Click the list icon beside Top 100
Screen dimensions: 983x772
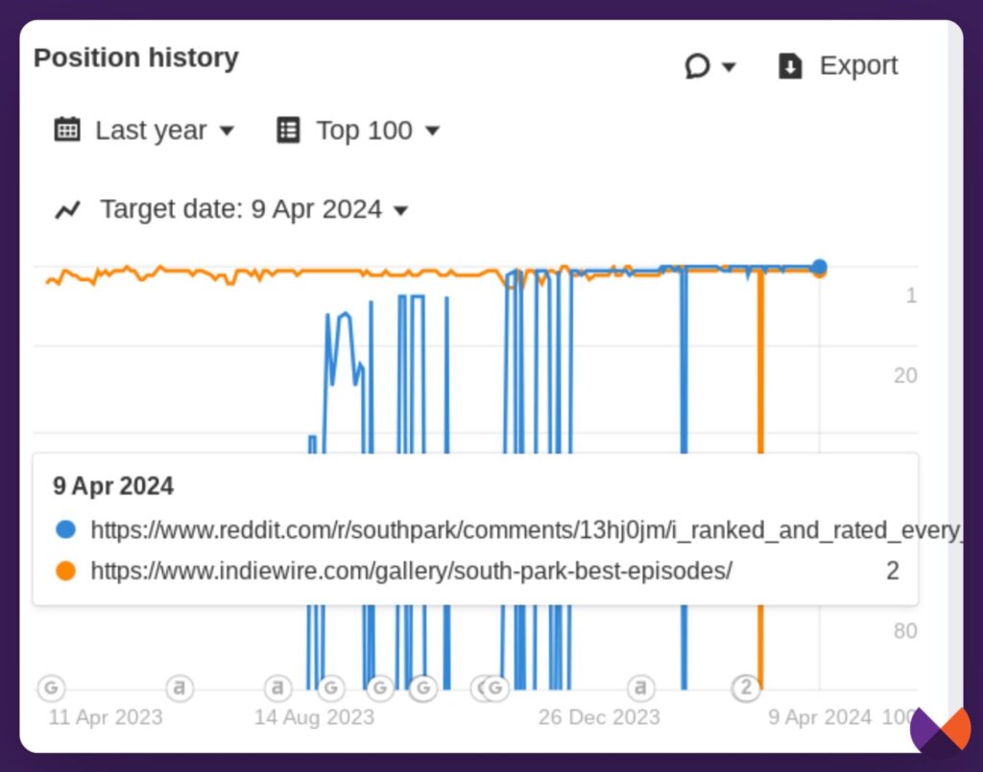[x=288, y=129]
